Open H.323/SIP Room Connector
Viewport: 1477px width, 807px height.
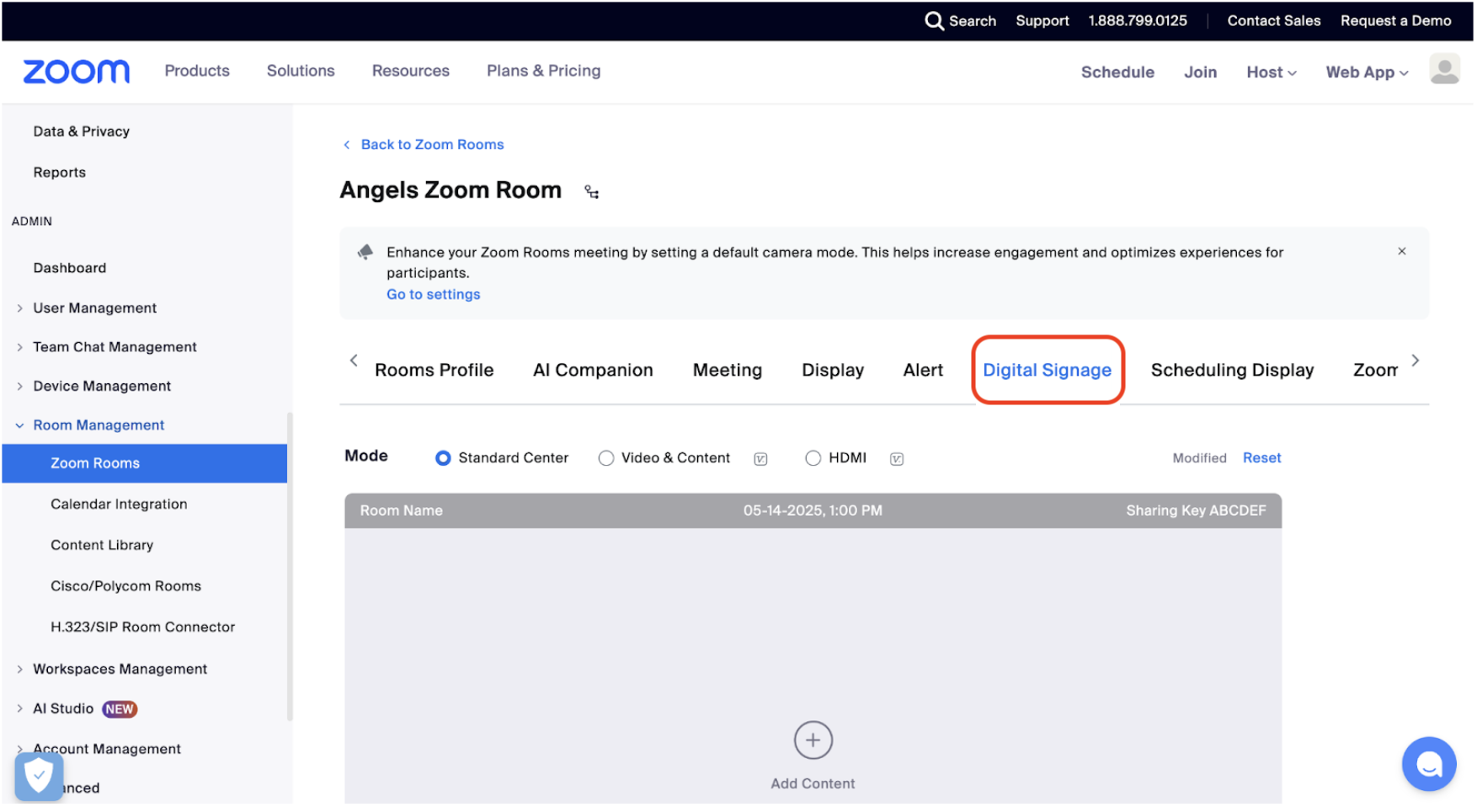pyautogui.click(x=145, y=628)
